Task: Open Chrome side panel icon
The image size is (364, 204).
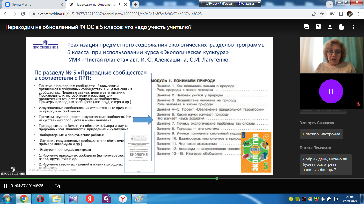Action: click(x=341, y=14)
